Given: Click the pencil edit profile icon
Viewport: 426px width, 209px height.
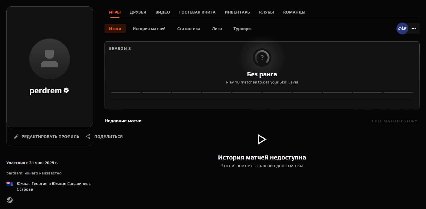Looking at the screenshot, I should click(16, 136).
